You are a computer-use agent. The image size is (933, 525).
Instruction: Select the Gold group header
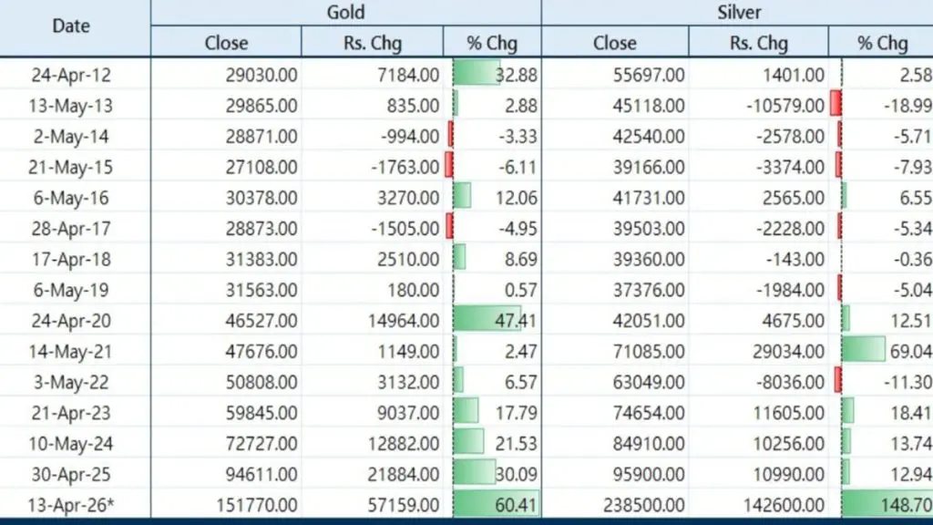(345, 12)
